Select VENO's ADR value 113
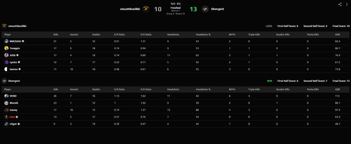Viewport: 351px width, 144px height. (337, 96)
